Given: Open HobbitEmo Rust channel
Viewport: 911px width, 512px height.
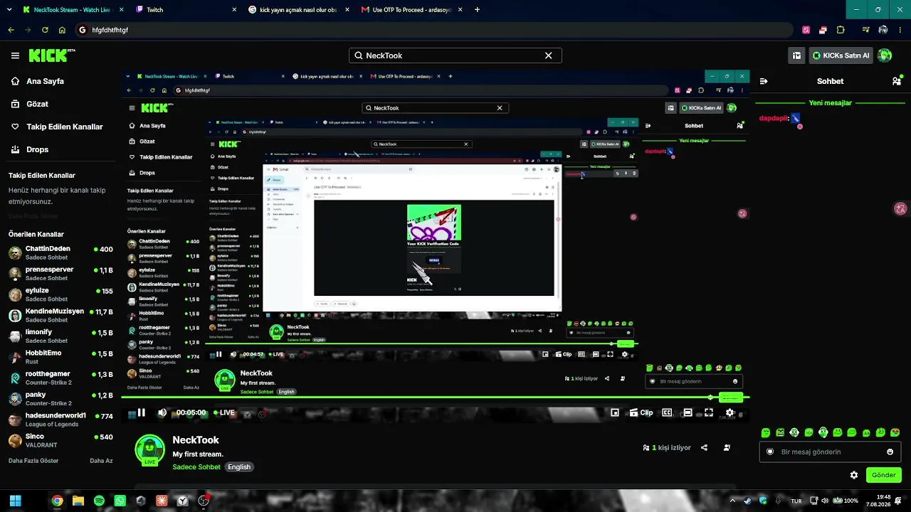Looking at the screenshot, I should pos(60,356).
